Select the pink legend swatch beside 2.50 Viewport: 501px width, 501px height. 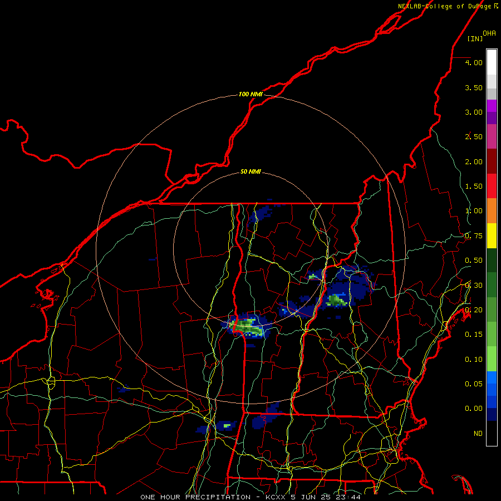tap(492, 136)
